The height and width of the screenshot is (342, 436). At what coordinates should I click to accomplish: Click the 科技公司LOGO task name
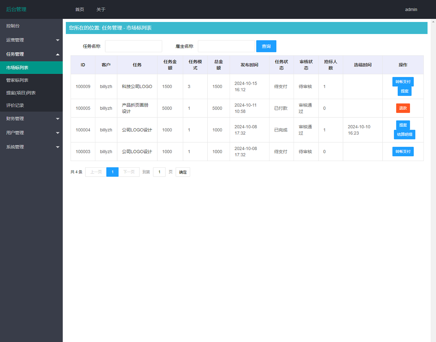[x=137, y=87]
